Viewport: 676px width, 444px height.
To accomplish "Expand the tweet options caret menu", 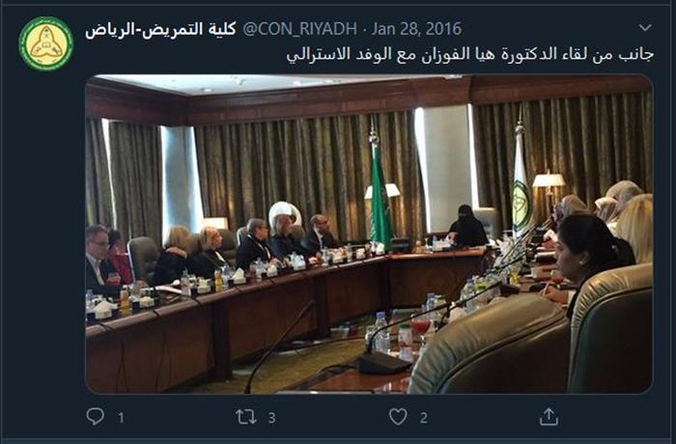I will 645,28.
